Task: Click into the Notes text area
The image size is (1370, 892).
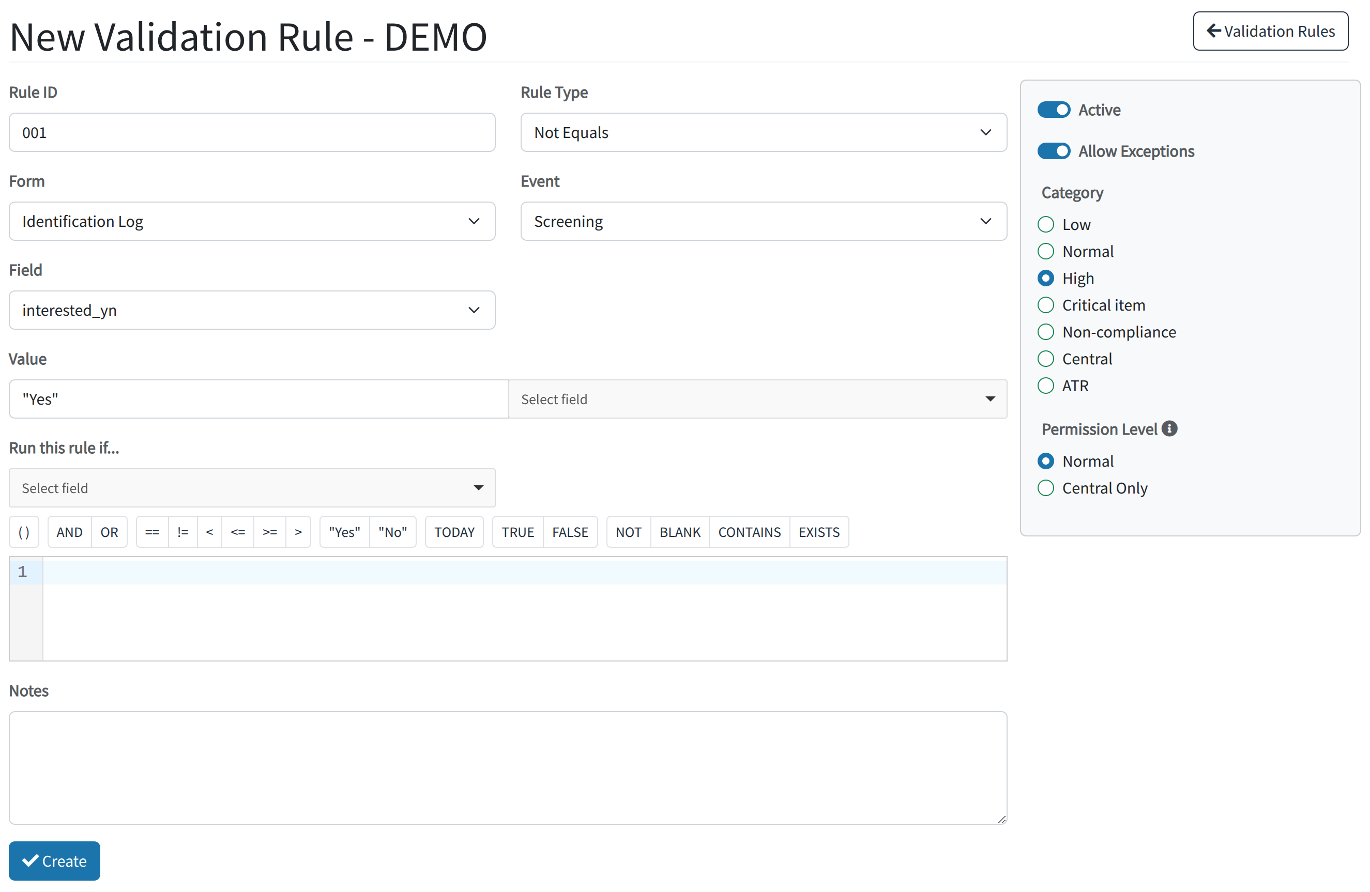Action: tap(508, 768)
